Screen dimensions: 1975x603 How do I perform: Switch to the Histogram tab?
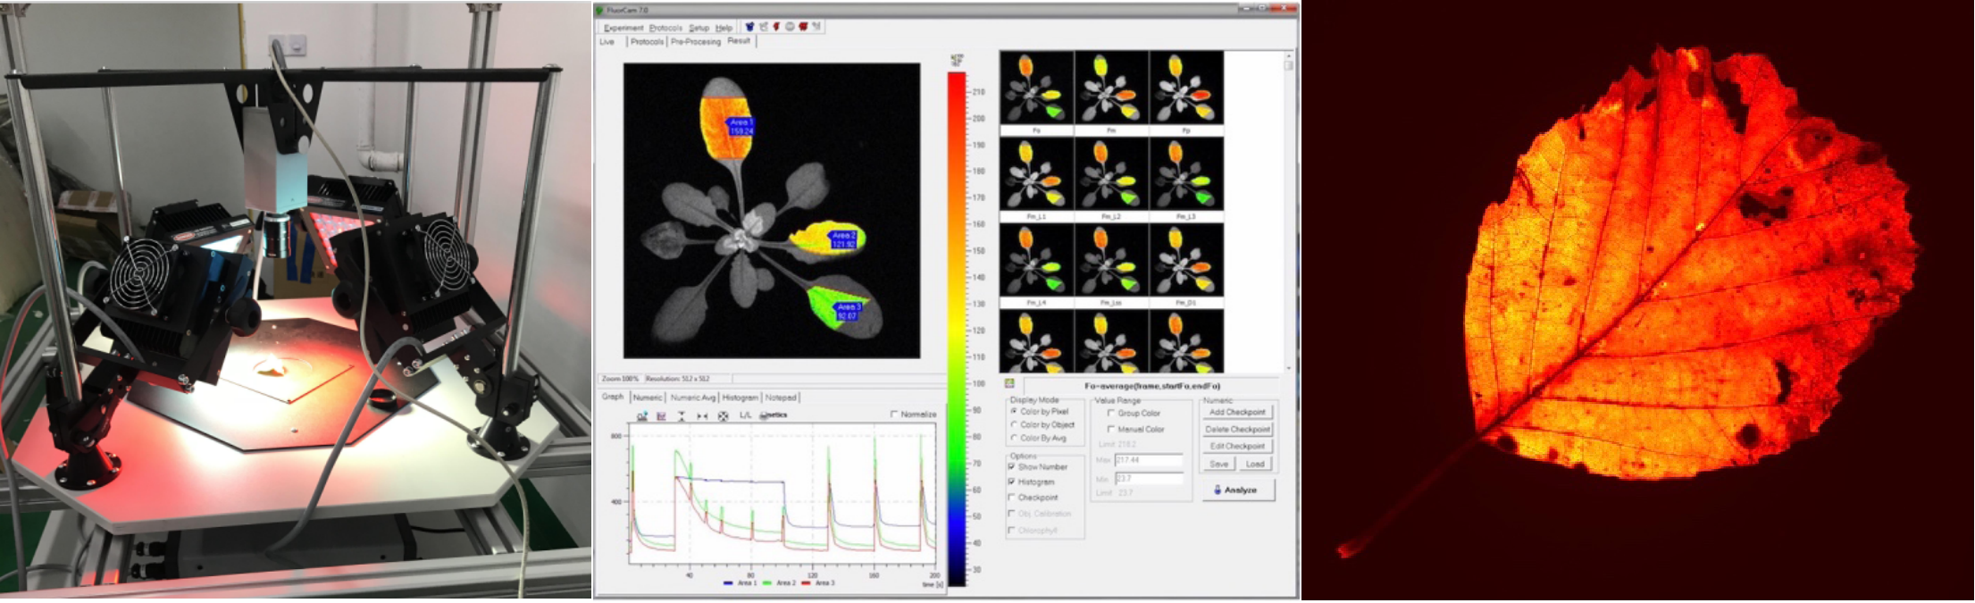(740, 398)
